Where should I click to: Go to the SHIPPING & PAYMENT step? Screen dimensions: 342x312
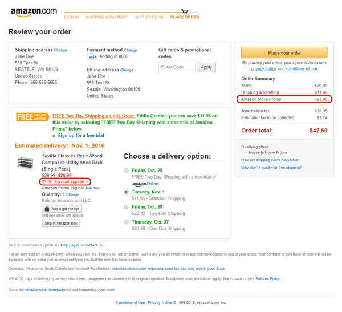tap(107, 17)
